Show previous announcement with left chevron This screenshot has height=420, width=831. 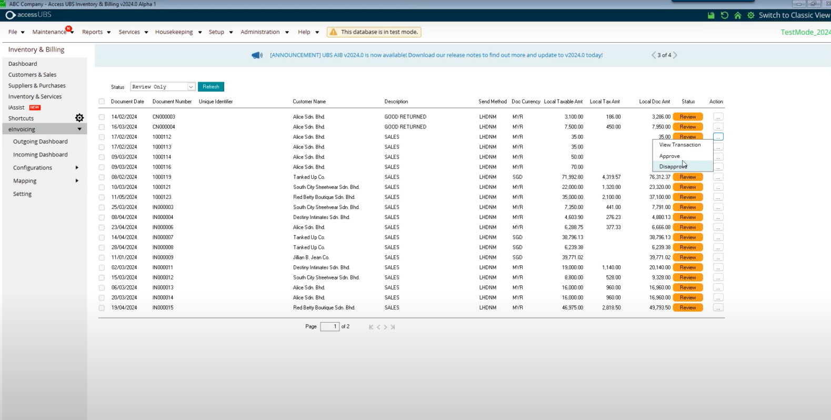click(x=654, y=55)
